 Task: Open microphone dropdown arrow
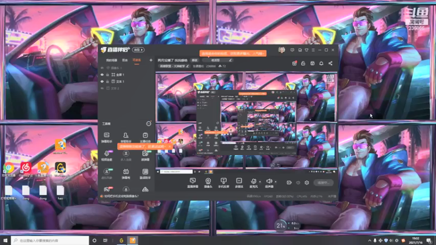(x=260, y=182)
